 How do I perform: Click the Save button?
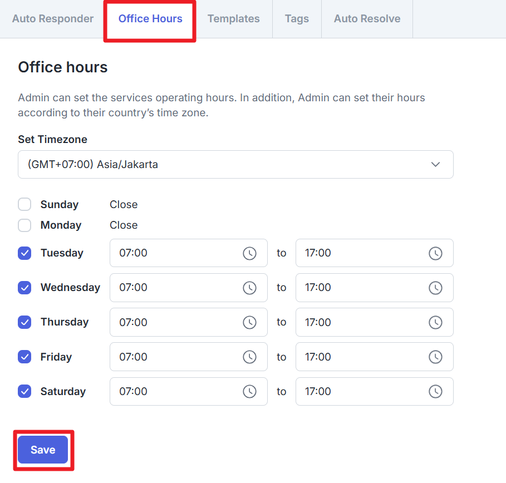[x=43, y=450]
